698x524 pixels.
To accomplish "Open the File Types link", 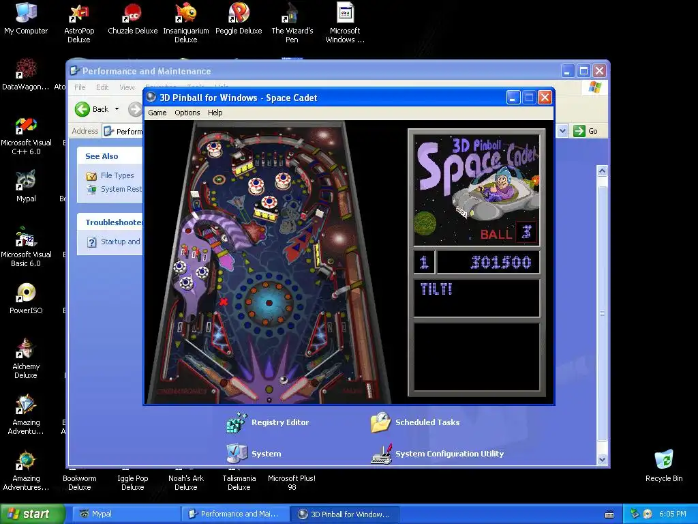I will 117,175.
